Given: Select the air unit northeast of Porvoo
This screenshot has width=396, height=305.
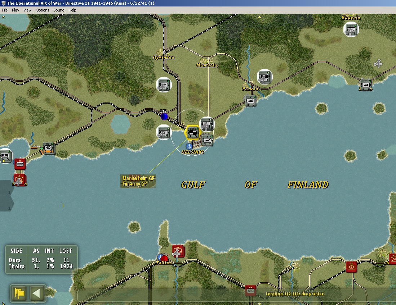Looking at the screenshot, I should point(265,77).
